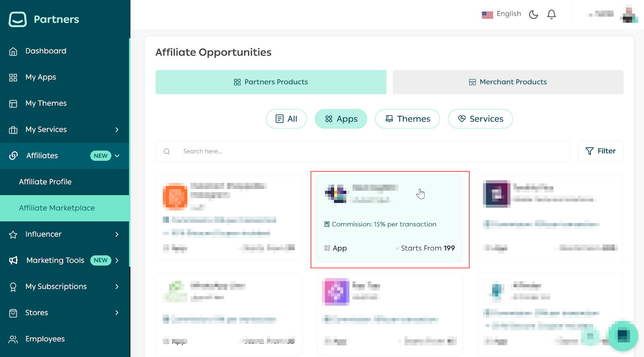644x357 pixels.
Task: Click the Dashboard home icon
Action: pos(13,51)
